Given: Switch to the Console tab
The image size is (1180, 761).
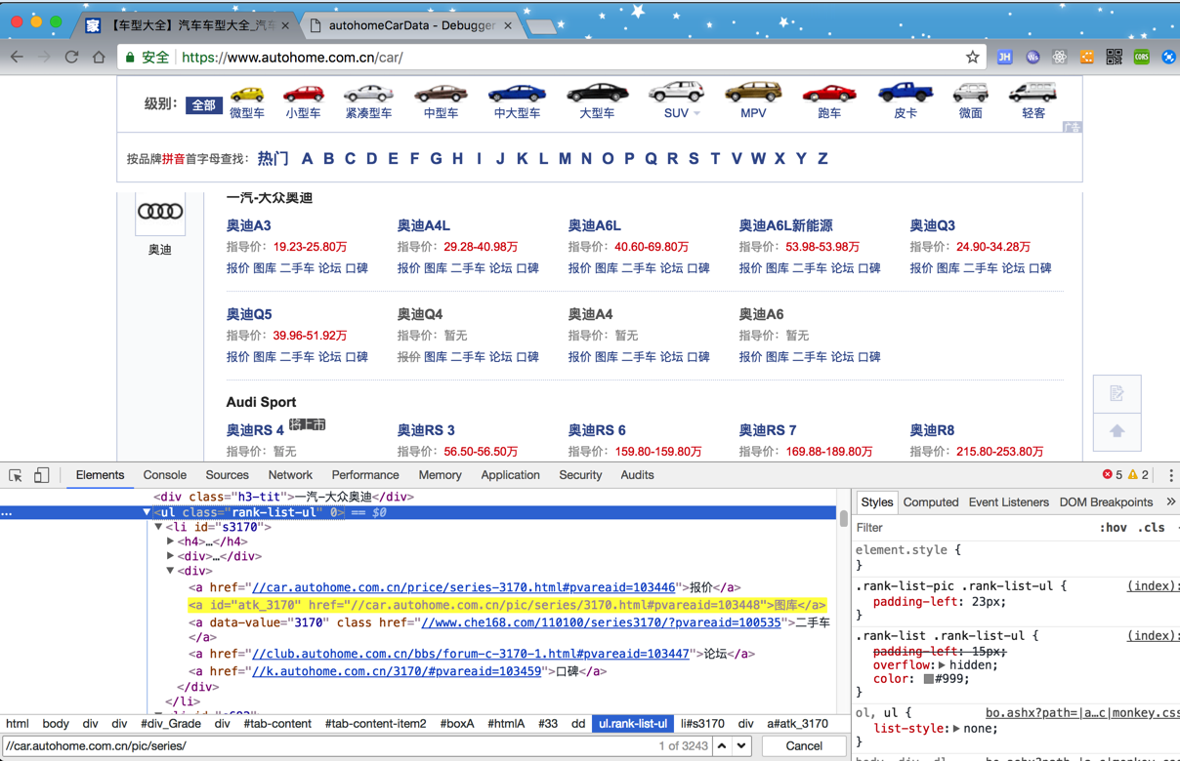Looking at the screenshot, I should 164,475.
